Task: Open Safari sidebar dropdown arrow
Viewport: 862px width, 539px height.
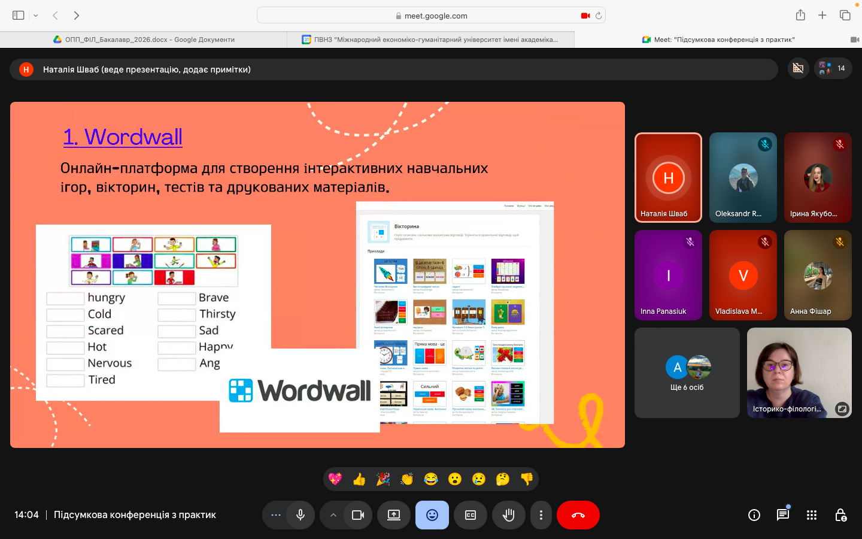Action: coord(36,16)
